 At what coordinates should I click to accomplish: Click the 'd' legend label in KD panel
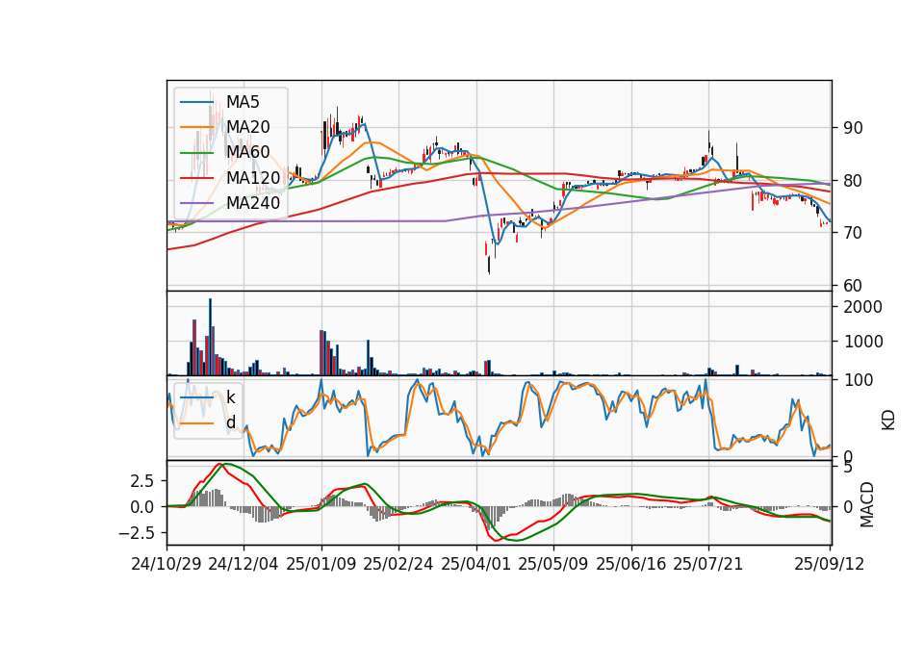[230, 422]
